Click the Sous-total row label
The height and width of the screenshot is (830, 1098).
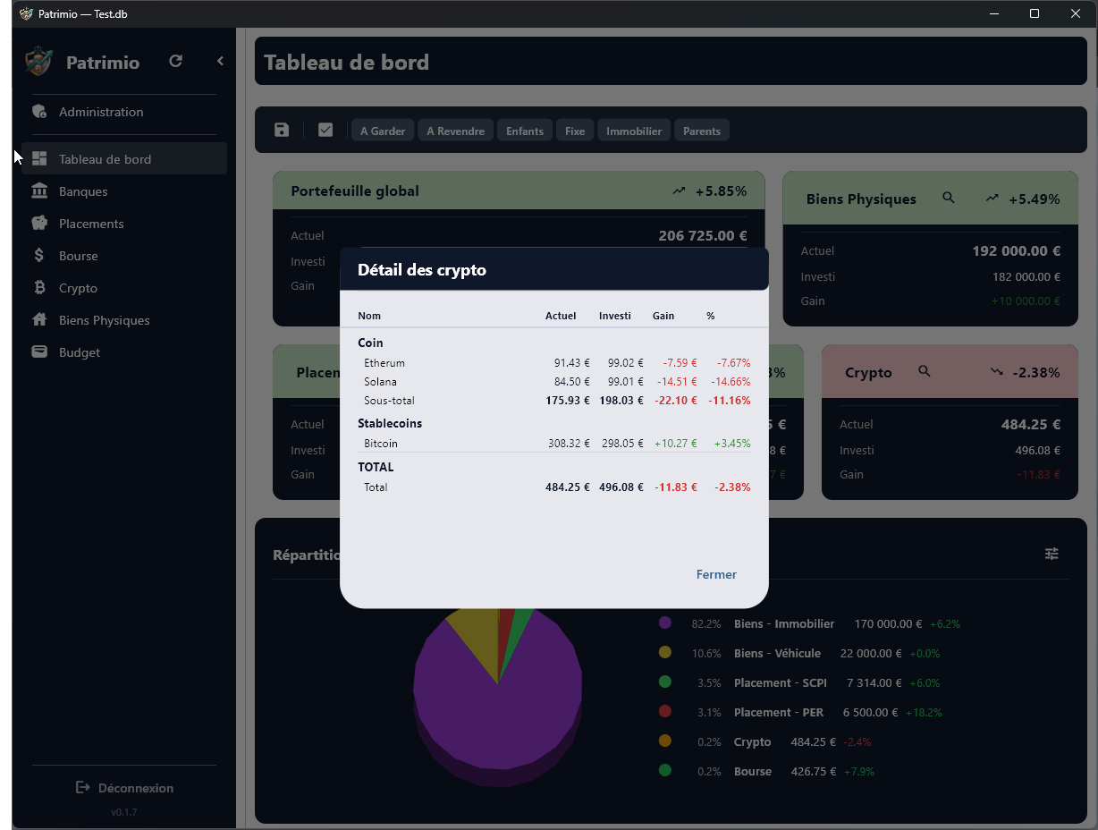tap(389, 401)
